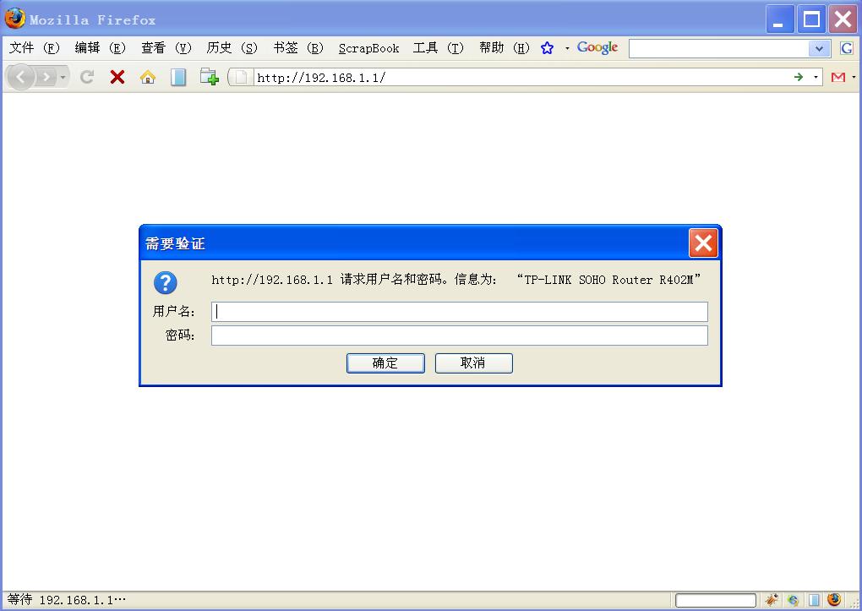This screenshot has height=611, width=862.
Task: Click the 需要验证 dialog title
Action: point(176,243)
